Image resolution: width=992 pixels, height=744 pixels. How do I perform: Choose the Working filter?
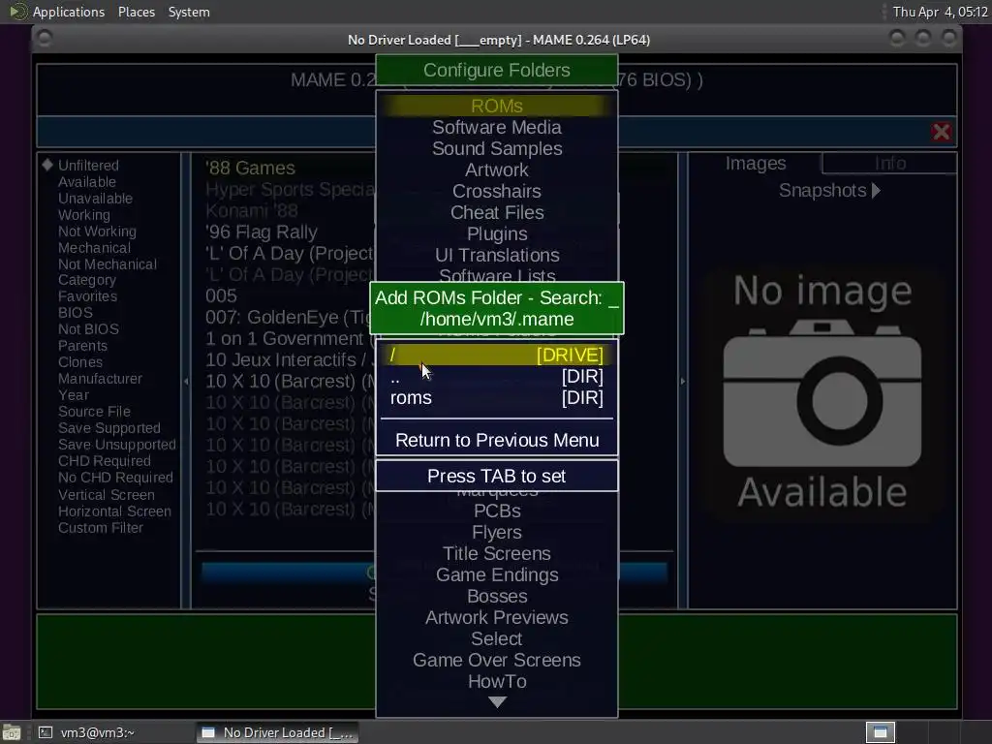coord(83,215)
